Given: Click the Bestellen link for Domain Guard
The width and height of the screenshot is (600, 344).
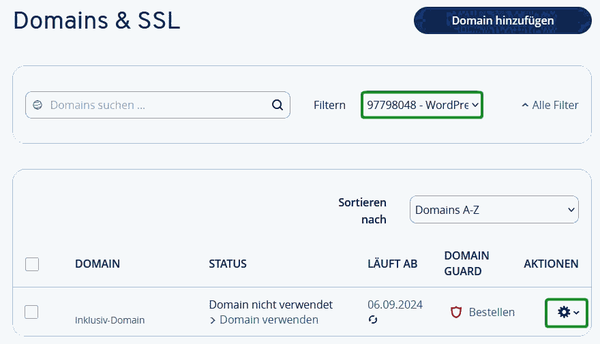Looking at the screenshot, I should point(491,312).
